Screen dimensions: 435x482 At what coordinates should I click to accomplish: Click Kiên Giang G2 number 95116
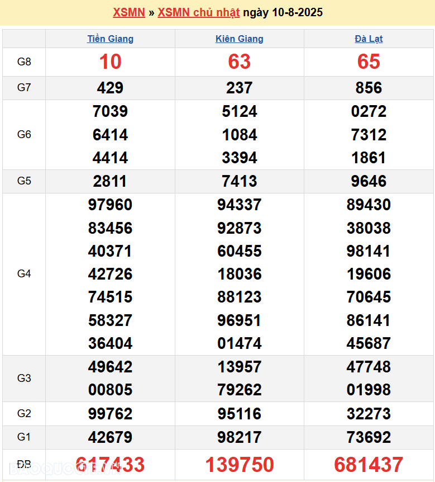[240, 414]
